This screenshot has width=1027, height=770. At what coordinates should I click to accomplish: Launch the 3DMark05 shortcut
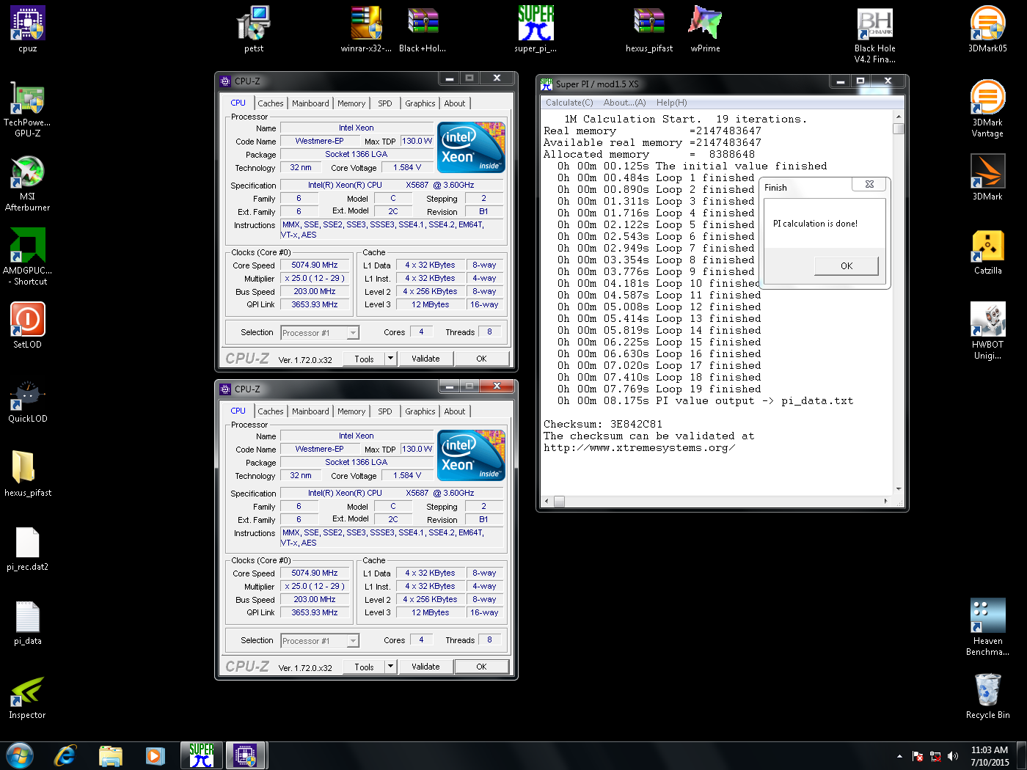point(987,29)
